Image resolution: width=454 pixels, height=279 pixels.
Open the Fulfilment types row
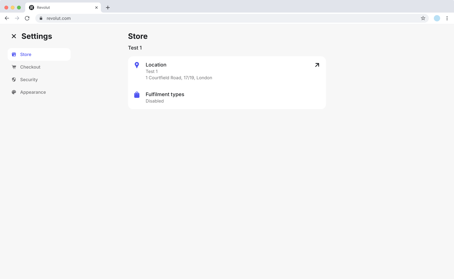(227, 98)
